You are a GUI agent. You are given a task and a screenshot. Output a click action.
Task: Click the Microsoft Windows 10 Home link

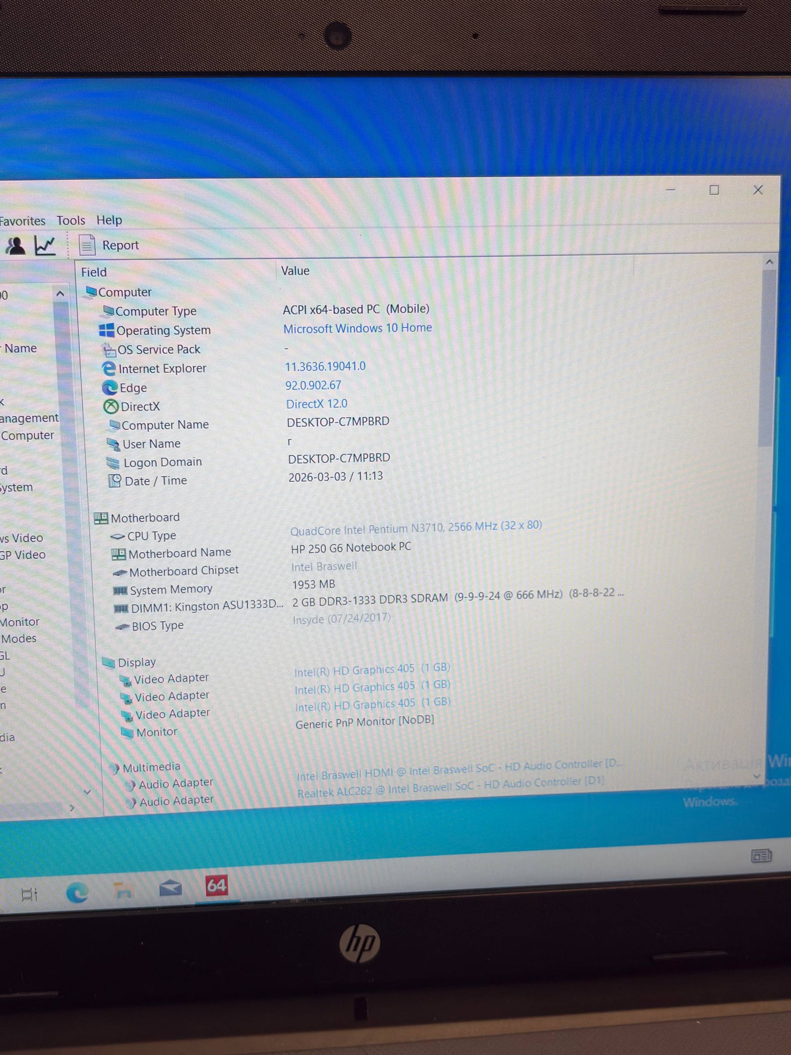pos(357,328)
